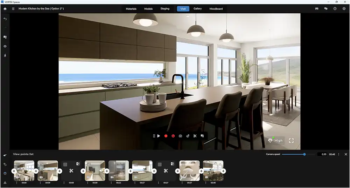Switch to the Materials tab
Screen dimensions: 350x188
point(131,9)
